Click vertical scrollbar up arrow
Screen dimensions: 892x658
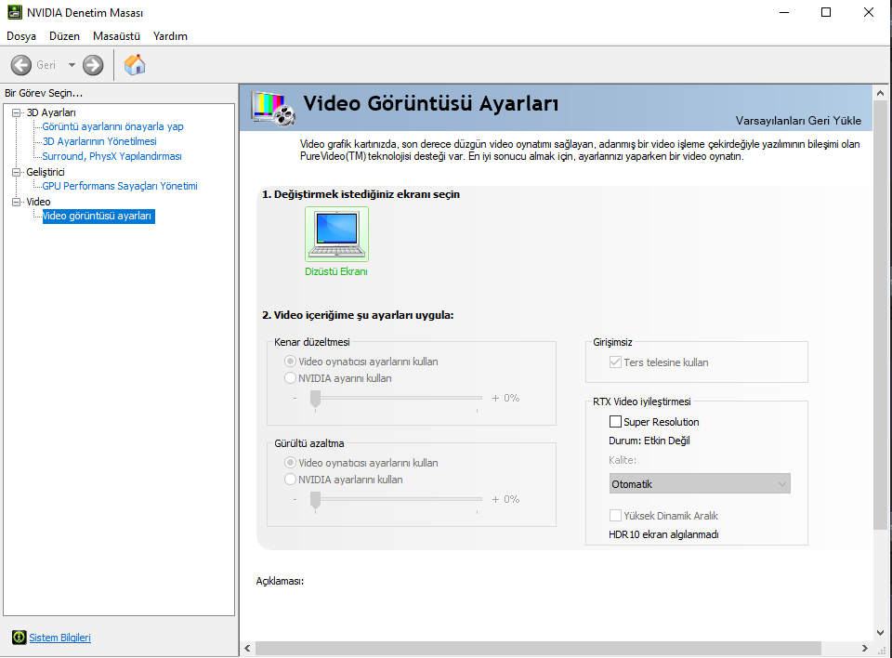880,93
